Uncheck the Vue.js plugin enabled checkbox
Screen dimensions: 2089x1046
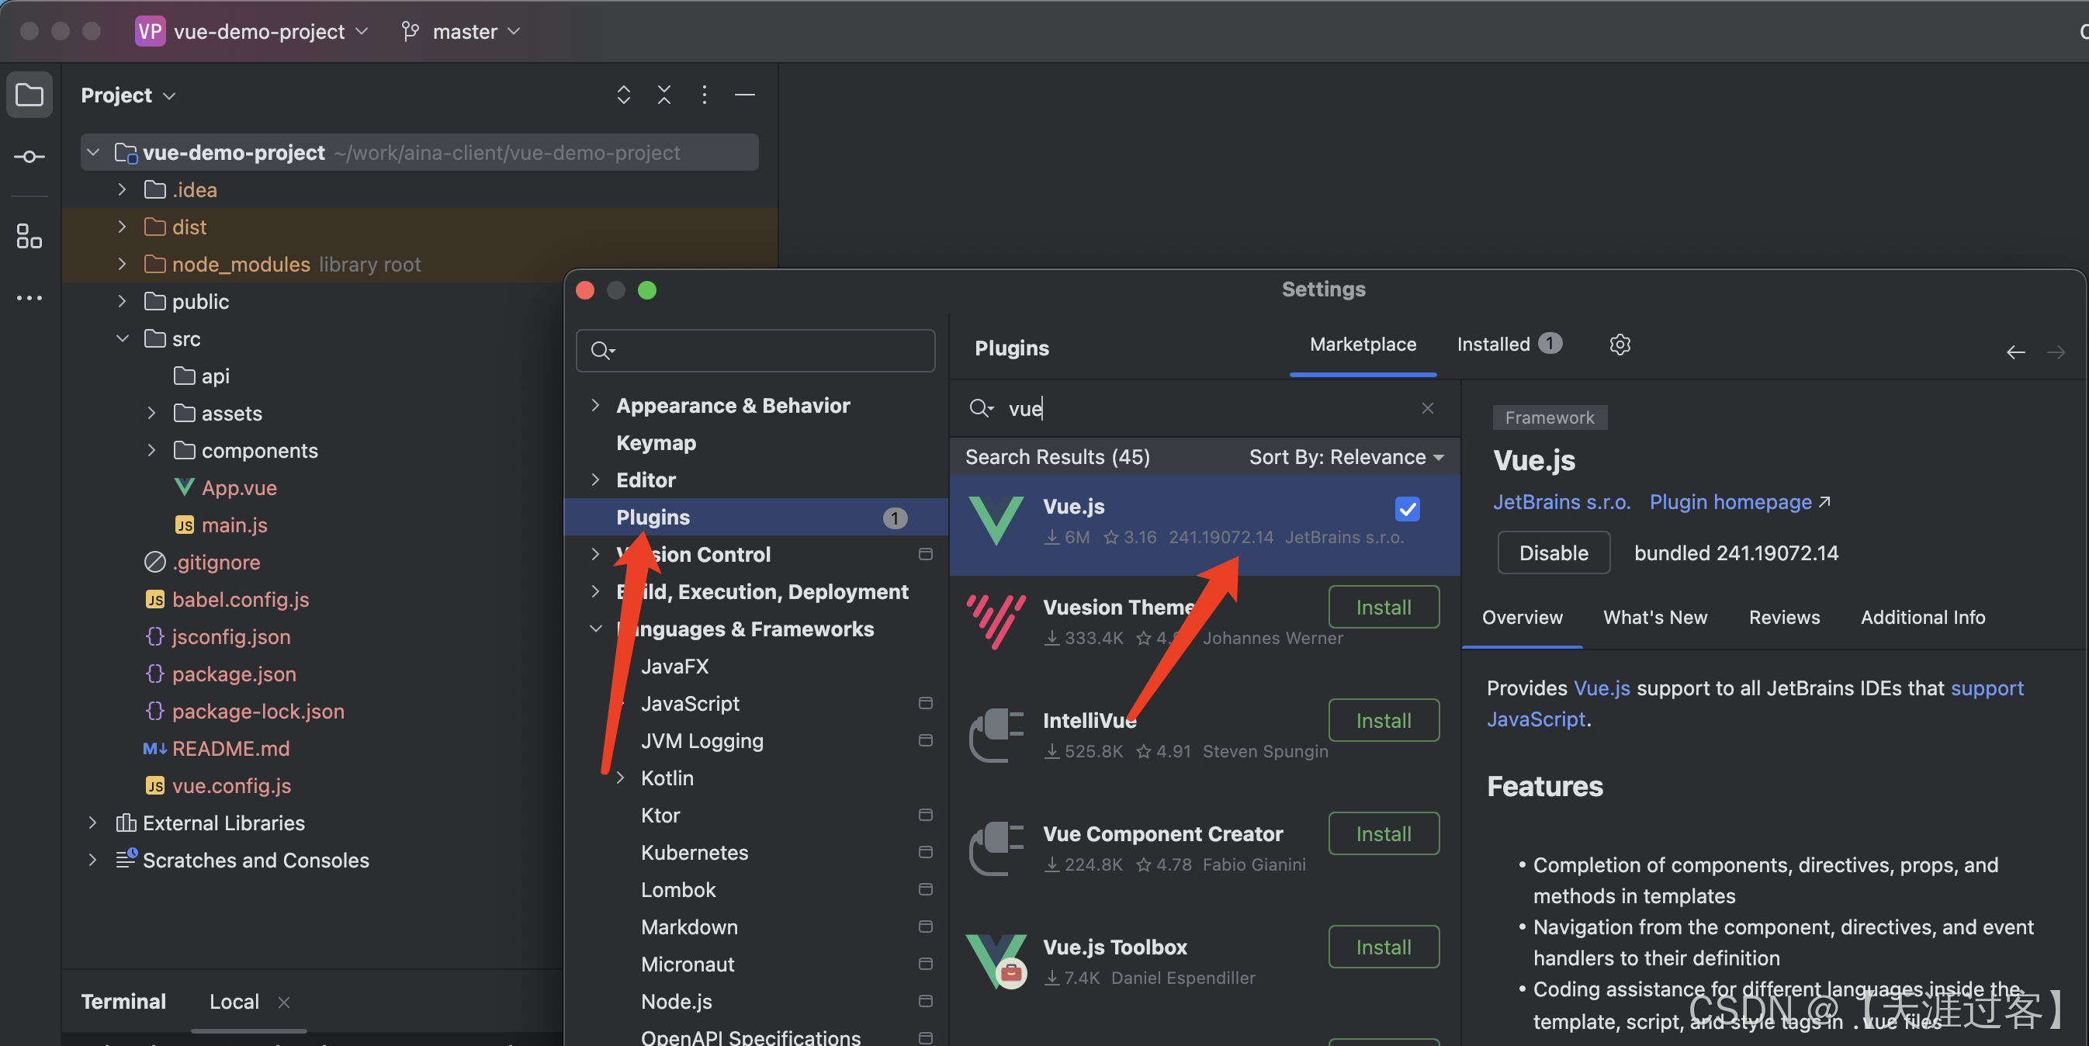pyautogui.click(x=1407, y=509)
